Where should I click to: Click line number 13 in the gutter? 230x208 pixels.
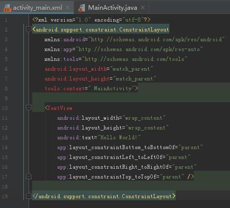coord(5,138)
